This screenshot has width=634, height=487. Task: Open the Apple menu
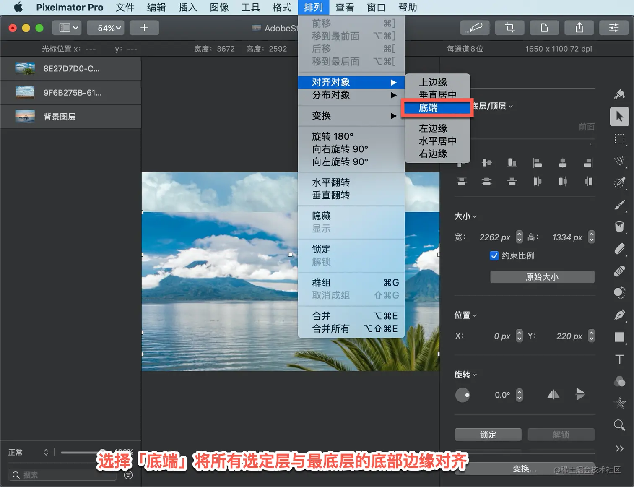[18, 8]
